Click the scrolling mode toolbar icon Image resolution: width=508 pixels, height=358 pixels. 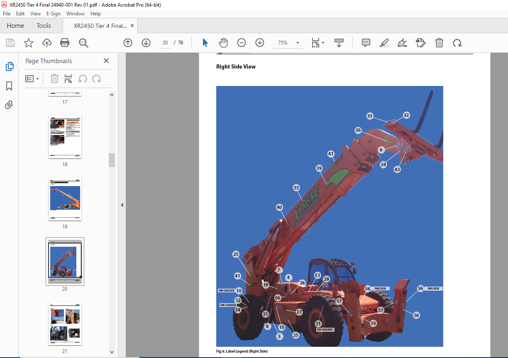click(x=339, y=43)
